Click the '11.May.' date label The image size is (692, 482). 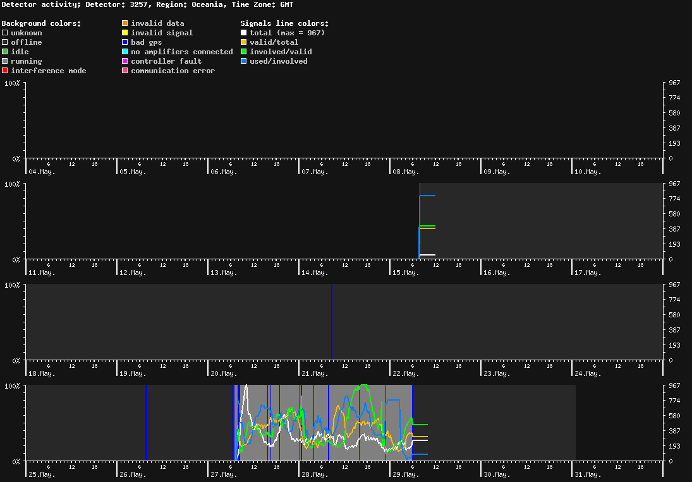coord(42,273)
